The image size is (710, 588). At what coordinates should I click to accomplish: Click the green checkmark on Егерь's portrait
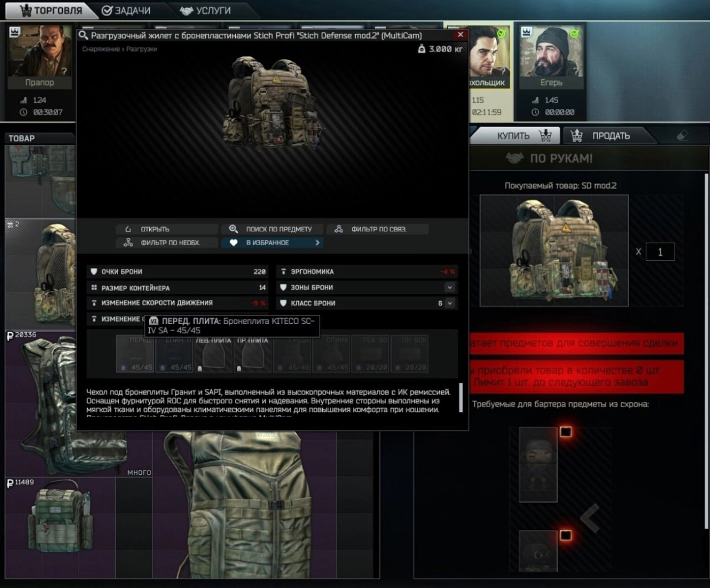[x=575, y=34]
